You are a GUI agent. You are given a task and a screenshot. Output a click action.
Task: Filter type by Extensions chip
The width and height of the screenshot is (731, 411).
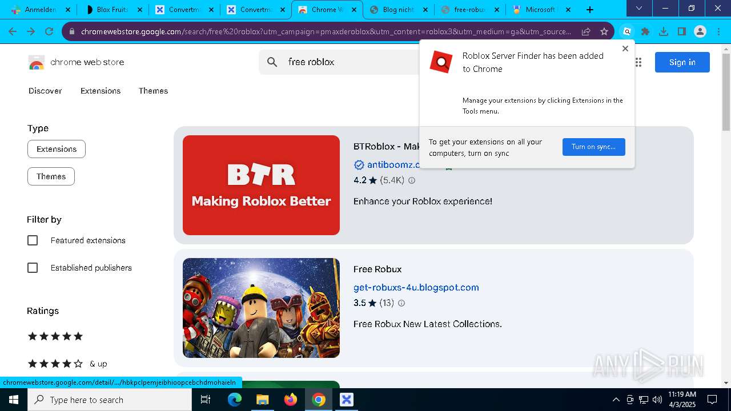57,149
